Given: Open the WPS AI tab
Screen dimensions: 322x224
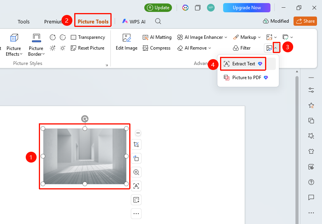Looking at the screenshot, I should pyautogui.click(x=134, y=22).
